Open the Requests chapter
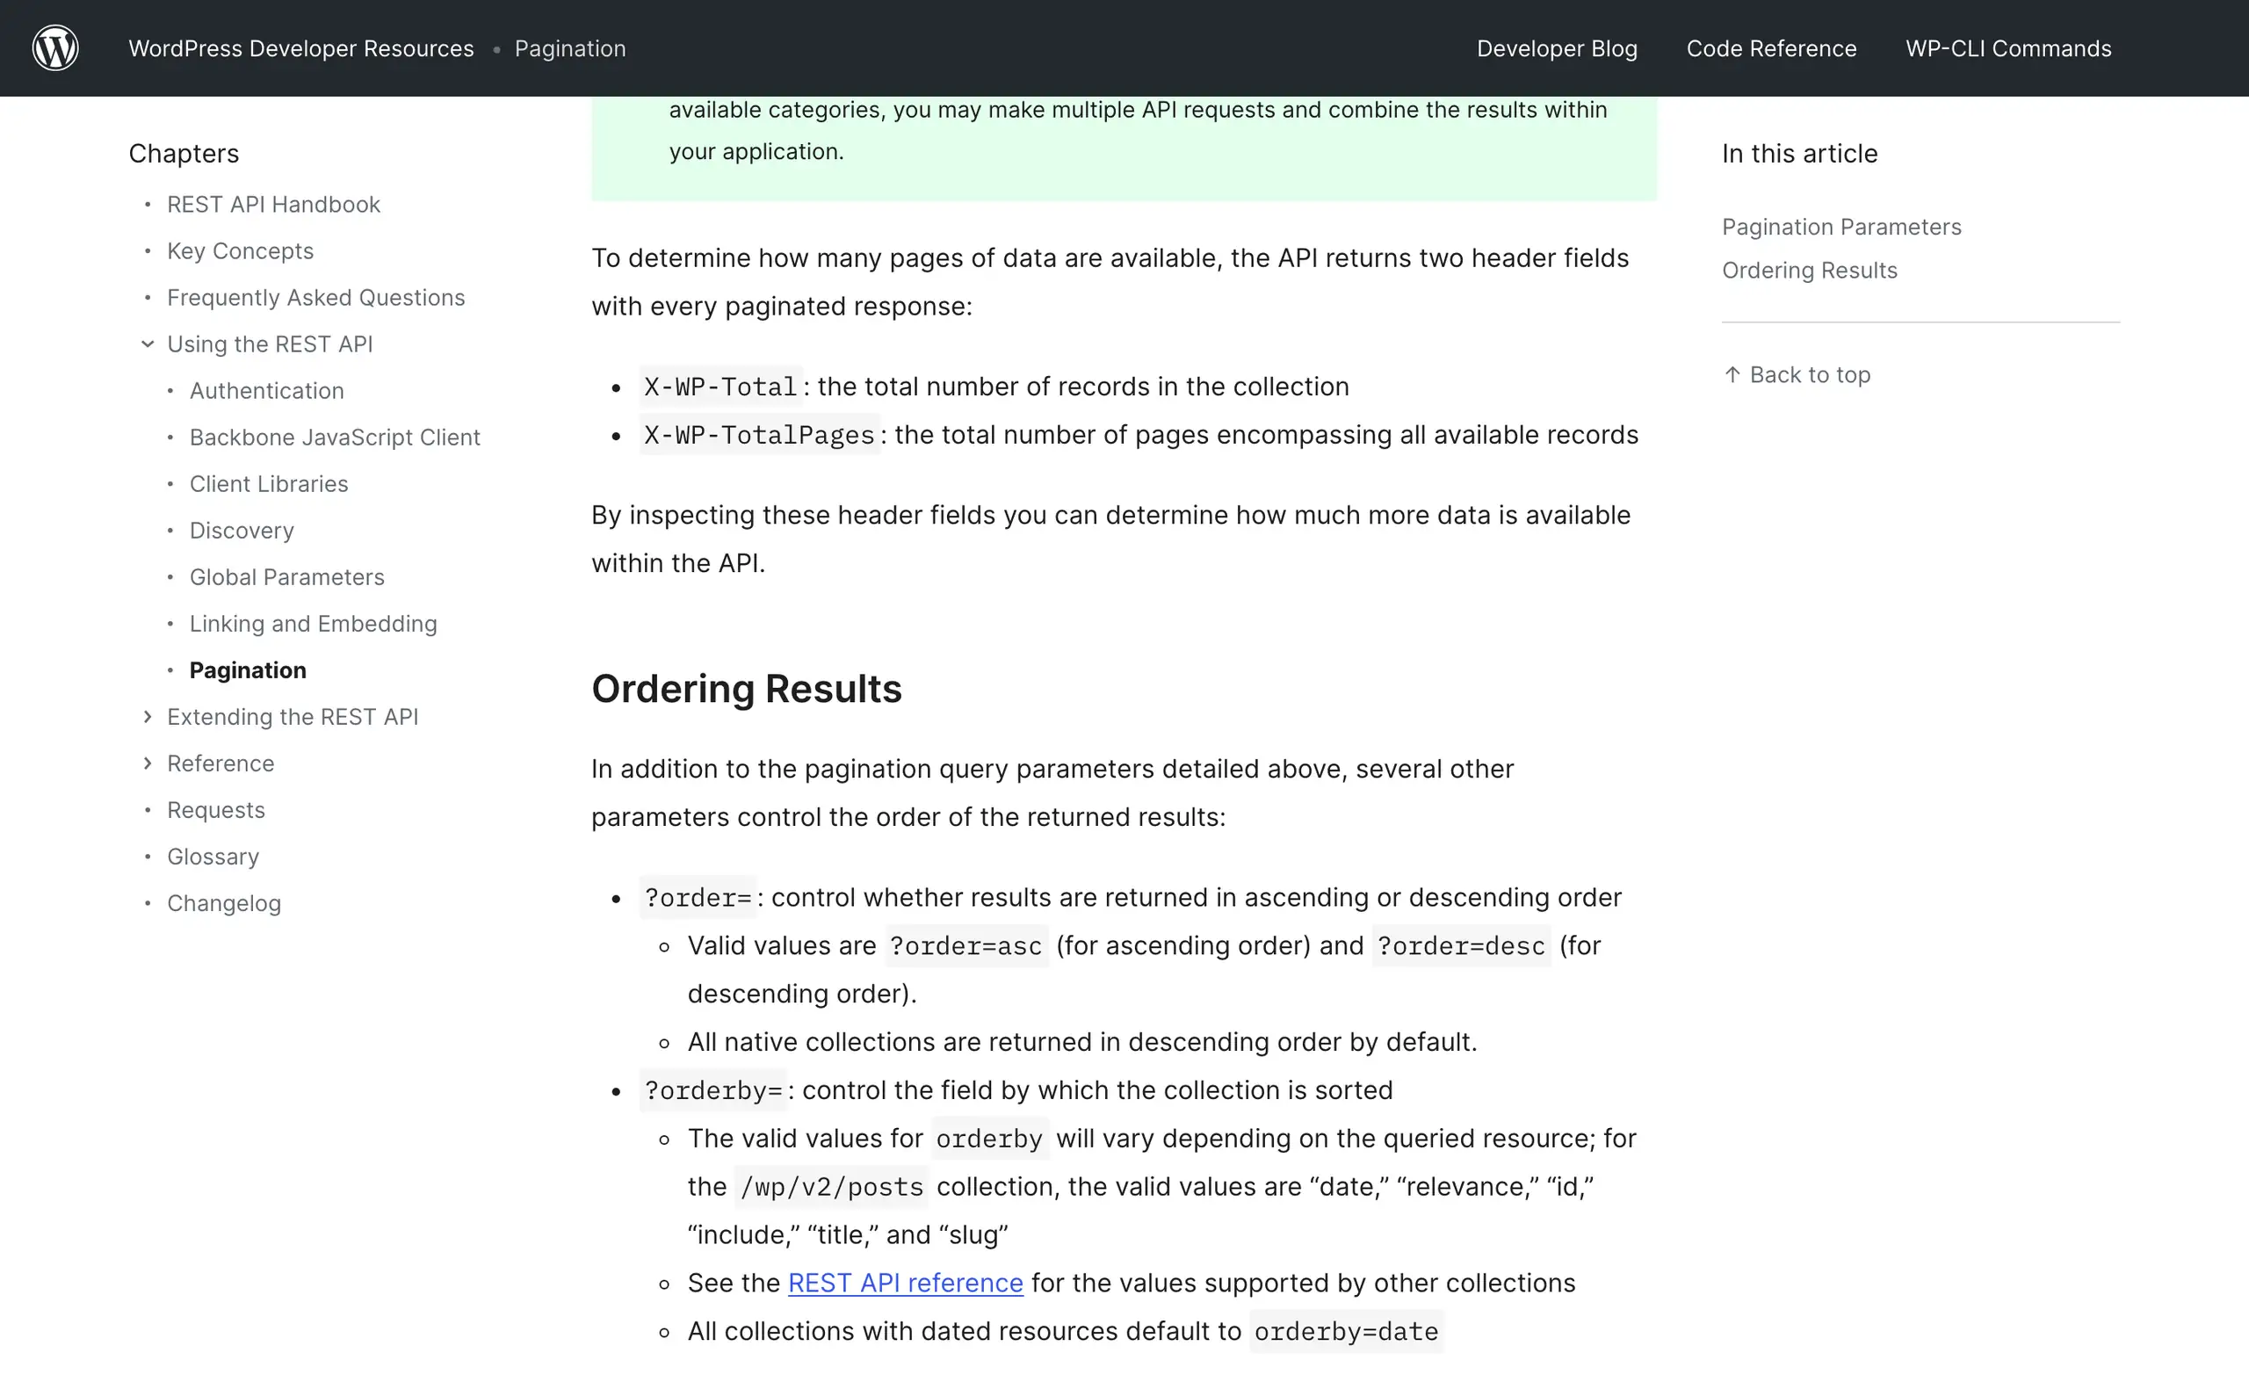The height and width of the screenshot is (1382, 2249). pos(215,810)
